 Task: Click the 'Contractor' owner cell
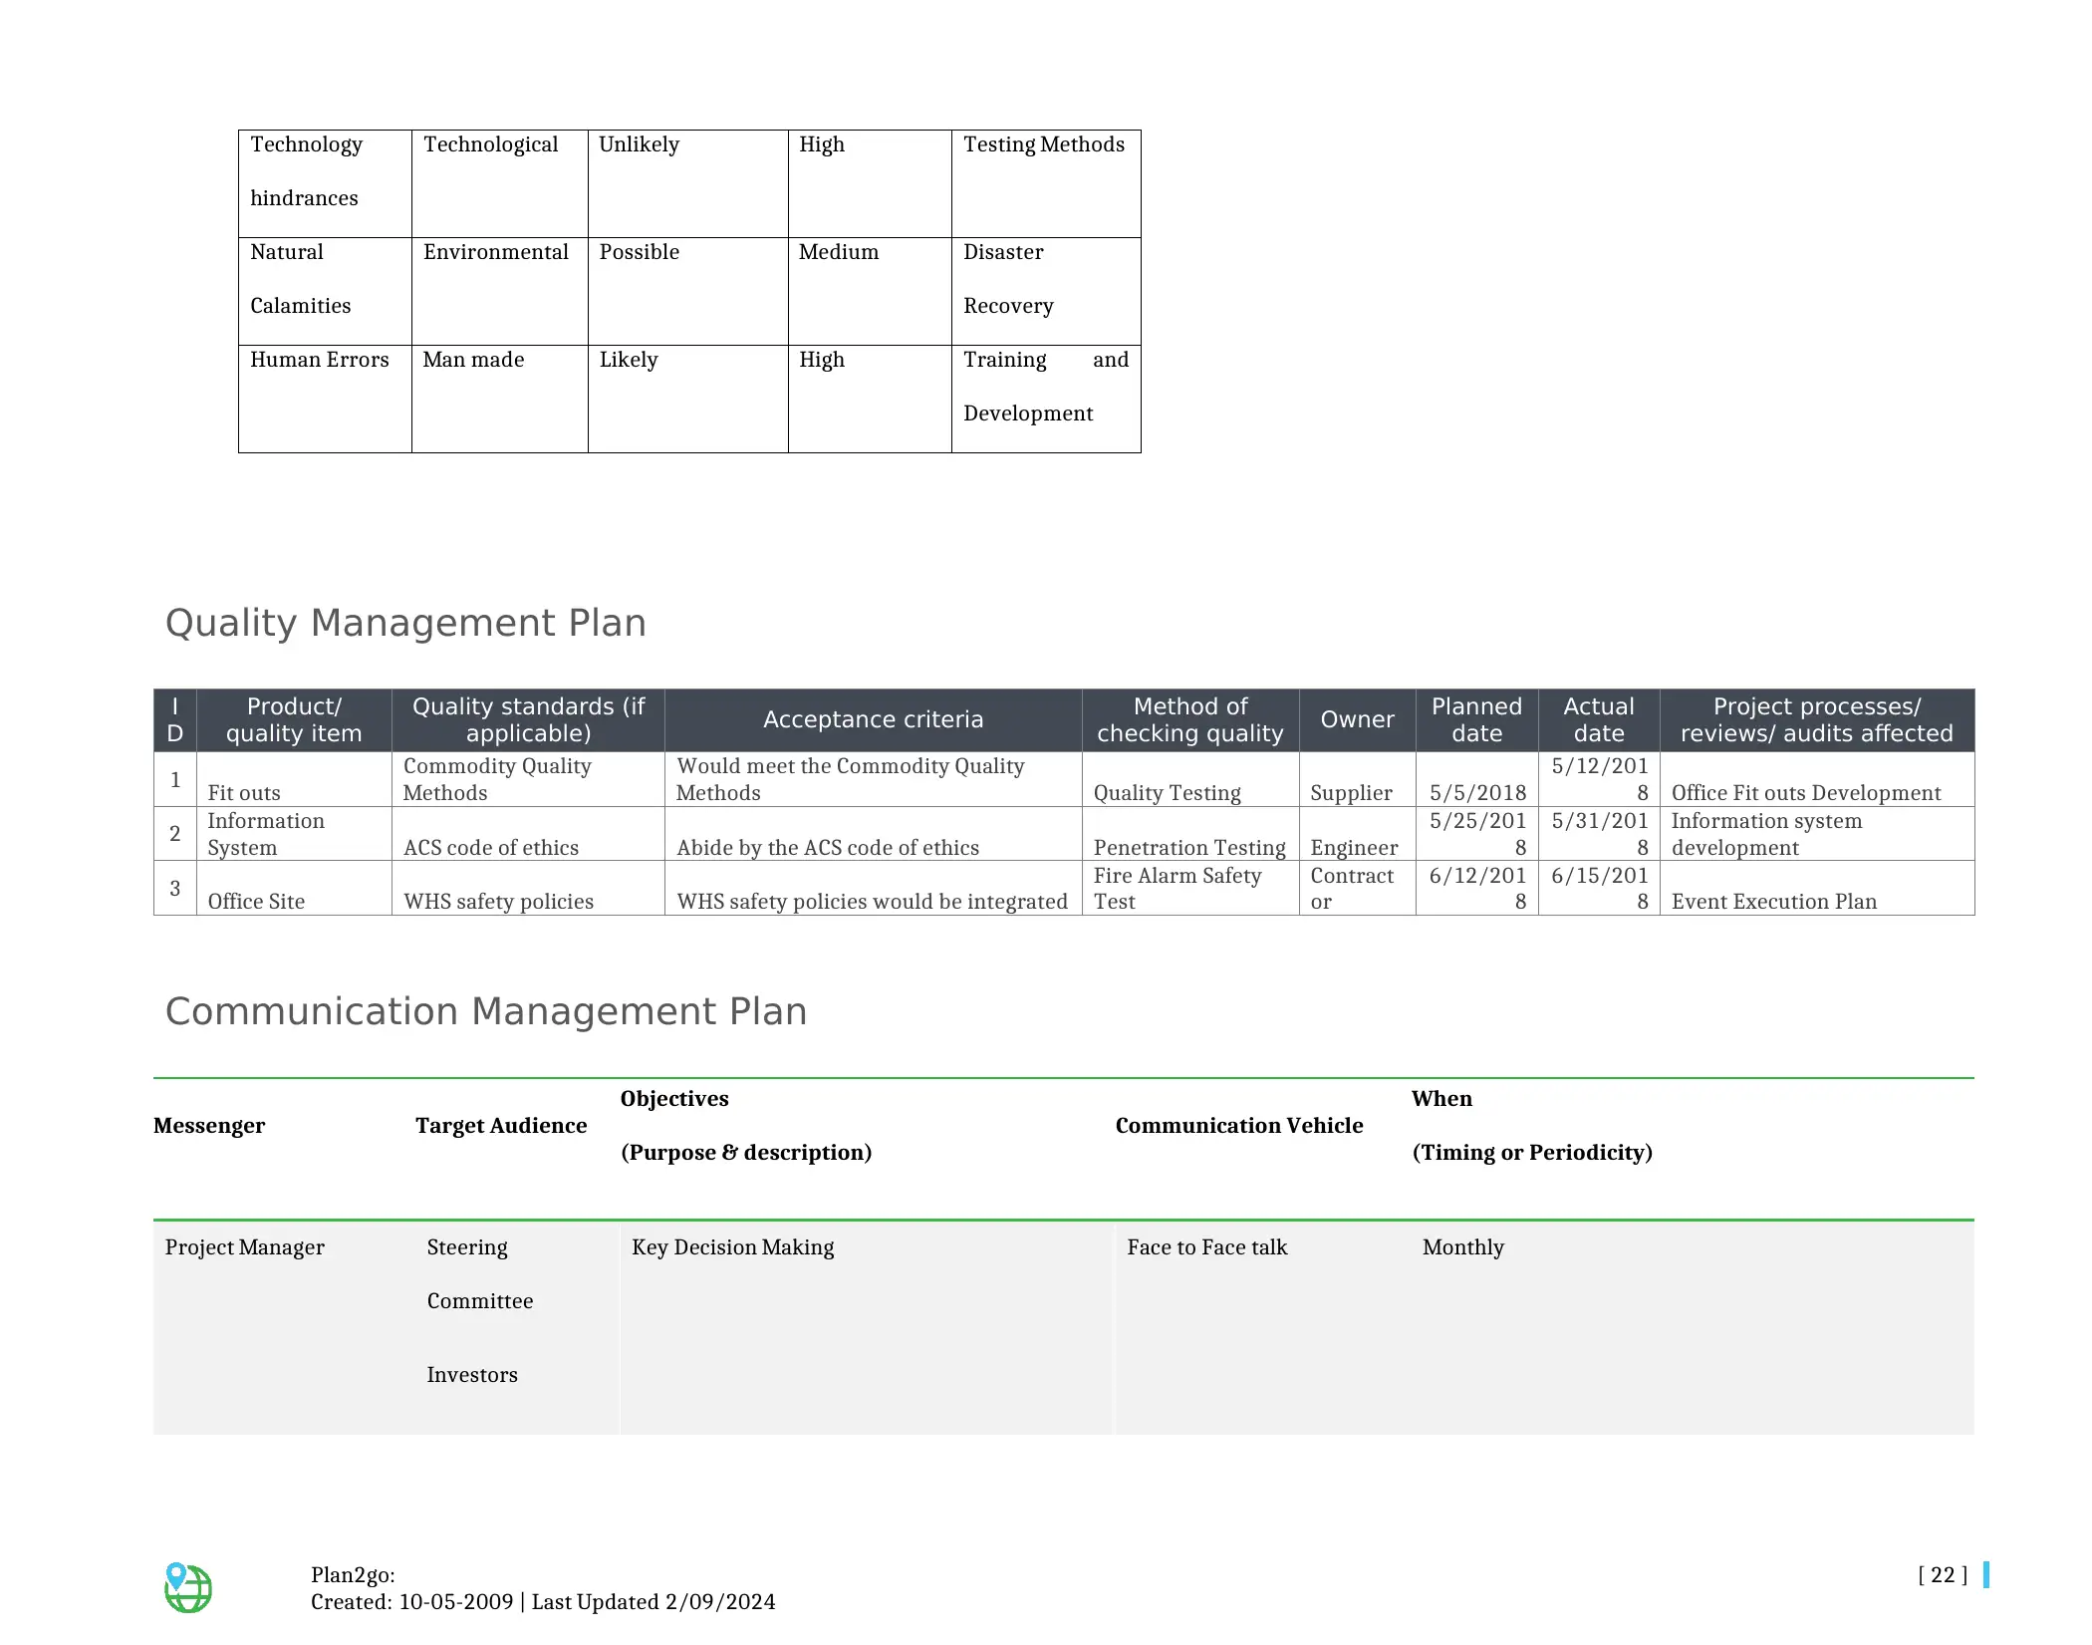point(1357,888)
